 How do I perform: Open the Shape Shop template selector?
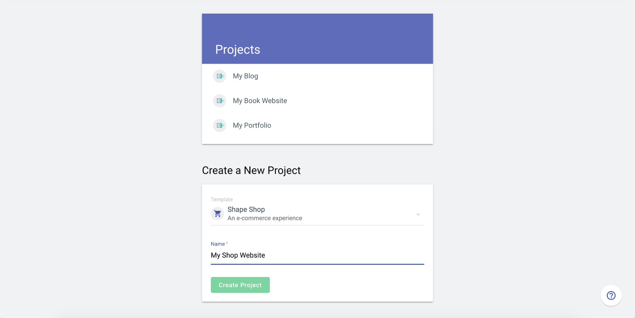pos(317,214)
